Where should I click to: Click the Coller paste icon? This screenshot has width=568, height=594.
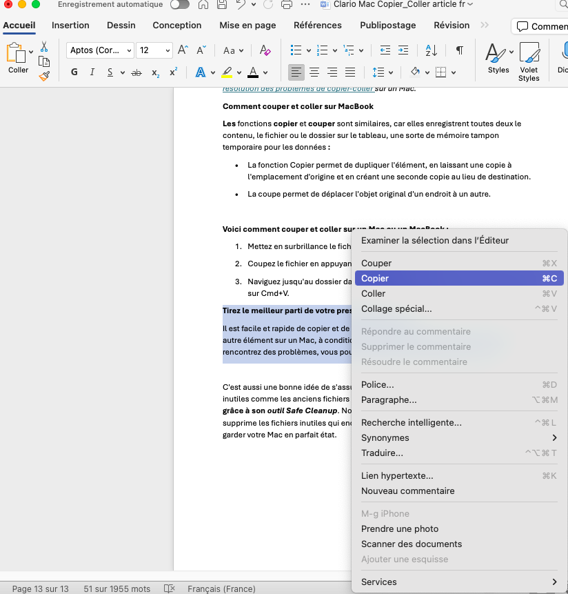16,52
